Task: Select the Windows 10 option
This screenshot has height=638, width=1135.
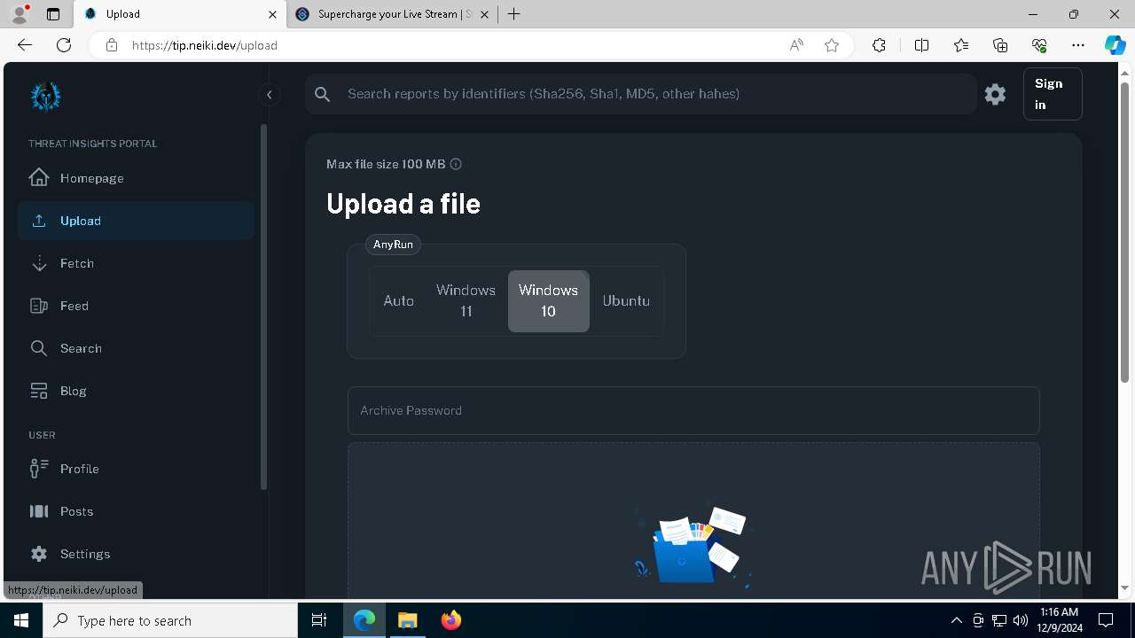Action: tap(548, 301)
